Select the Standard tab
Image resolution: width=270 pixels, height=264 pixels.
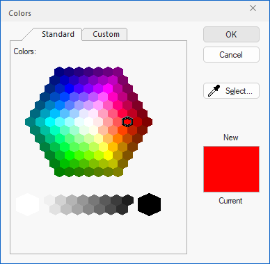(x=58, y=34)
